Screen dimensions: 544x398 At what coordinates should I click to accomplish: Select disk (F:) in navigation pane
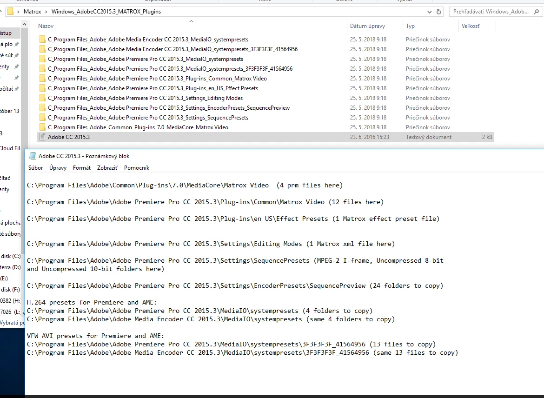[10, 289]
